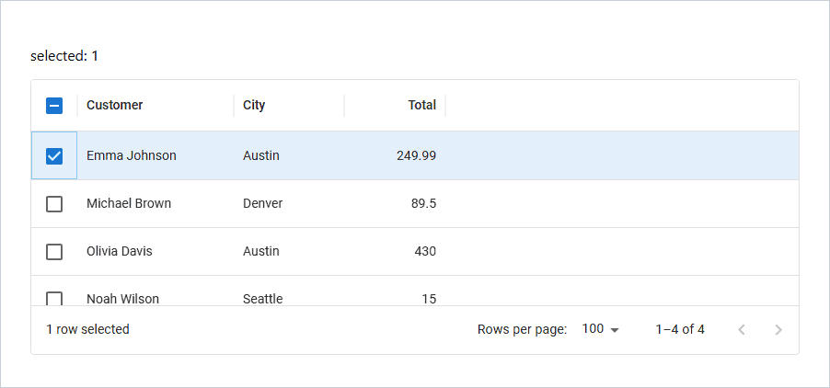Toggle the select-all checkbox in the header
Viewport: 830px width, 388px height.
[54, 106]
